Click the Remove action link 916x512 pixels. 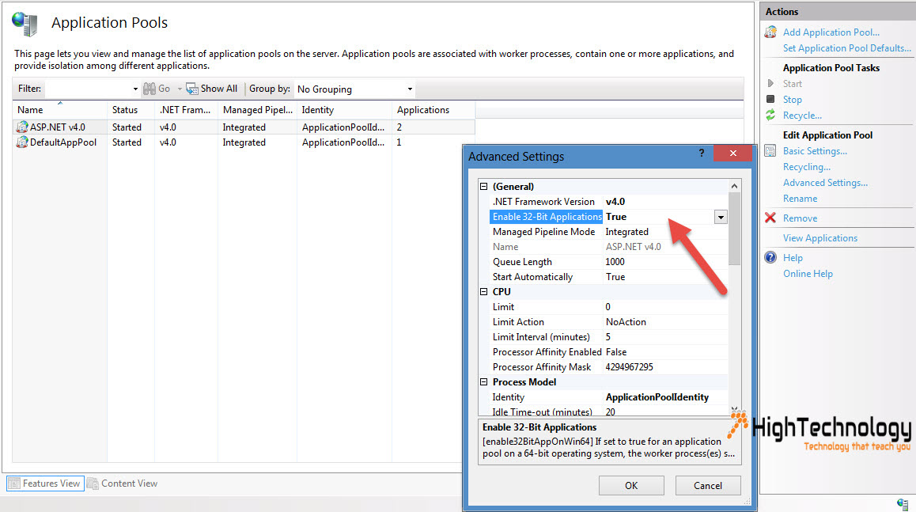click(x=800, y=218)
